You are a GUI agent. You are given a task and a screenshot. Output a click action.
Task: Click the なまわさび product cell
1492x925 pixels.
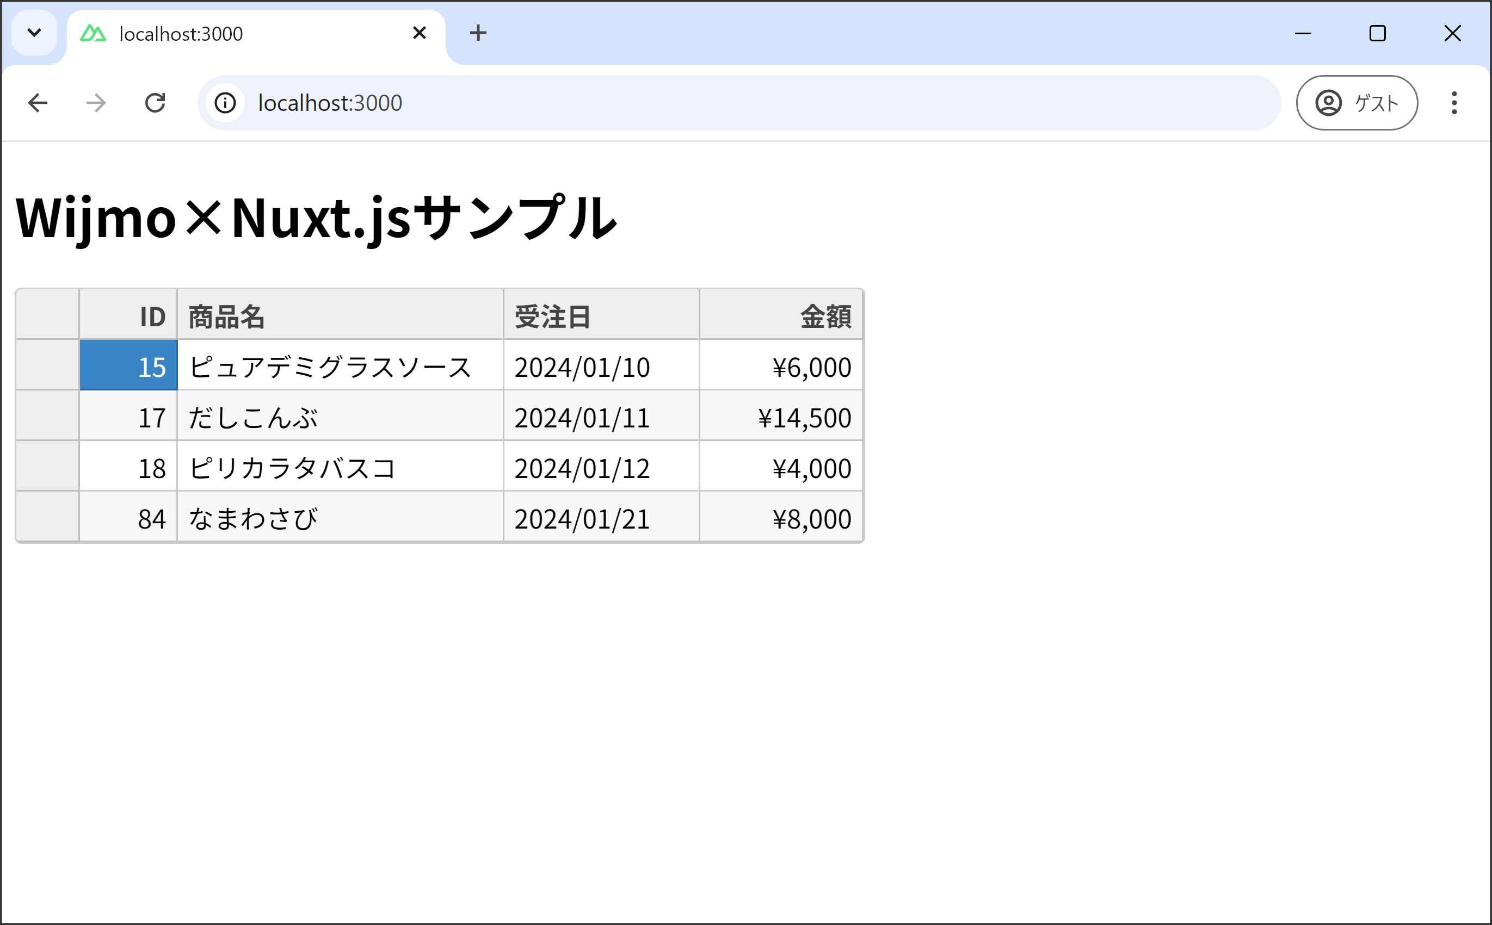[340, 517]
